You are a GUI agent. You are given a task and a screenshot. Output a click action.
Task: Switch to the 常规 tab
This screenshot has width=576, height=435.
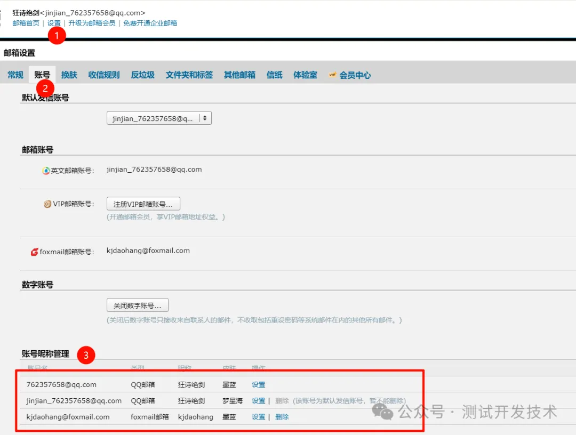(x=15, y=75)
